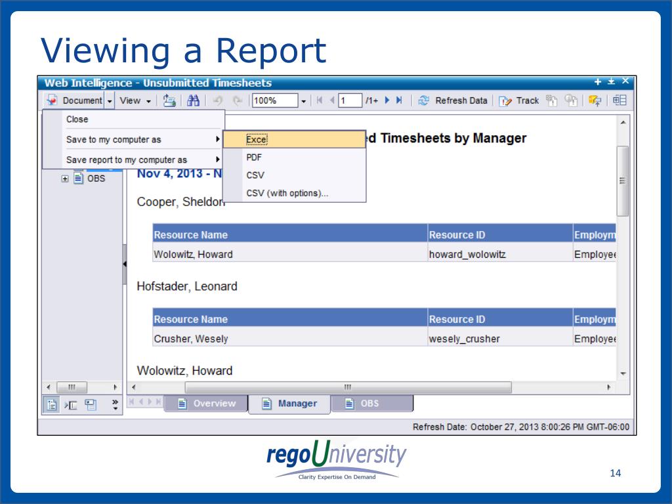The width and height of the screenshot is (672, 504).
Task: Go to last page arrow
Action: [399, 100]
